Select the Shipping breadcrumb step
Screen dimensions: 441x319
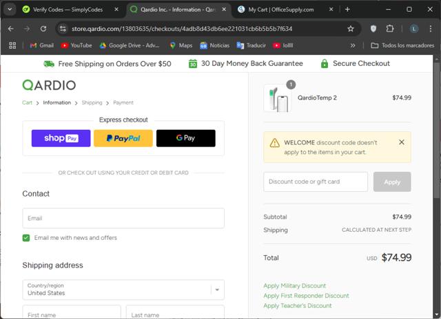[x=92, y=102]
